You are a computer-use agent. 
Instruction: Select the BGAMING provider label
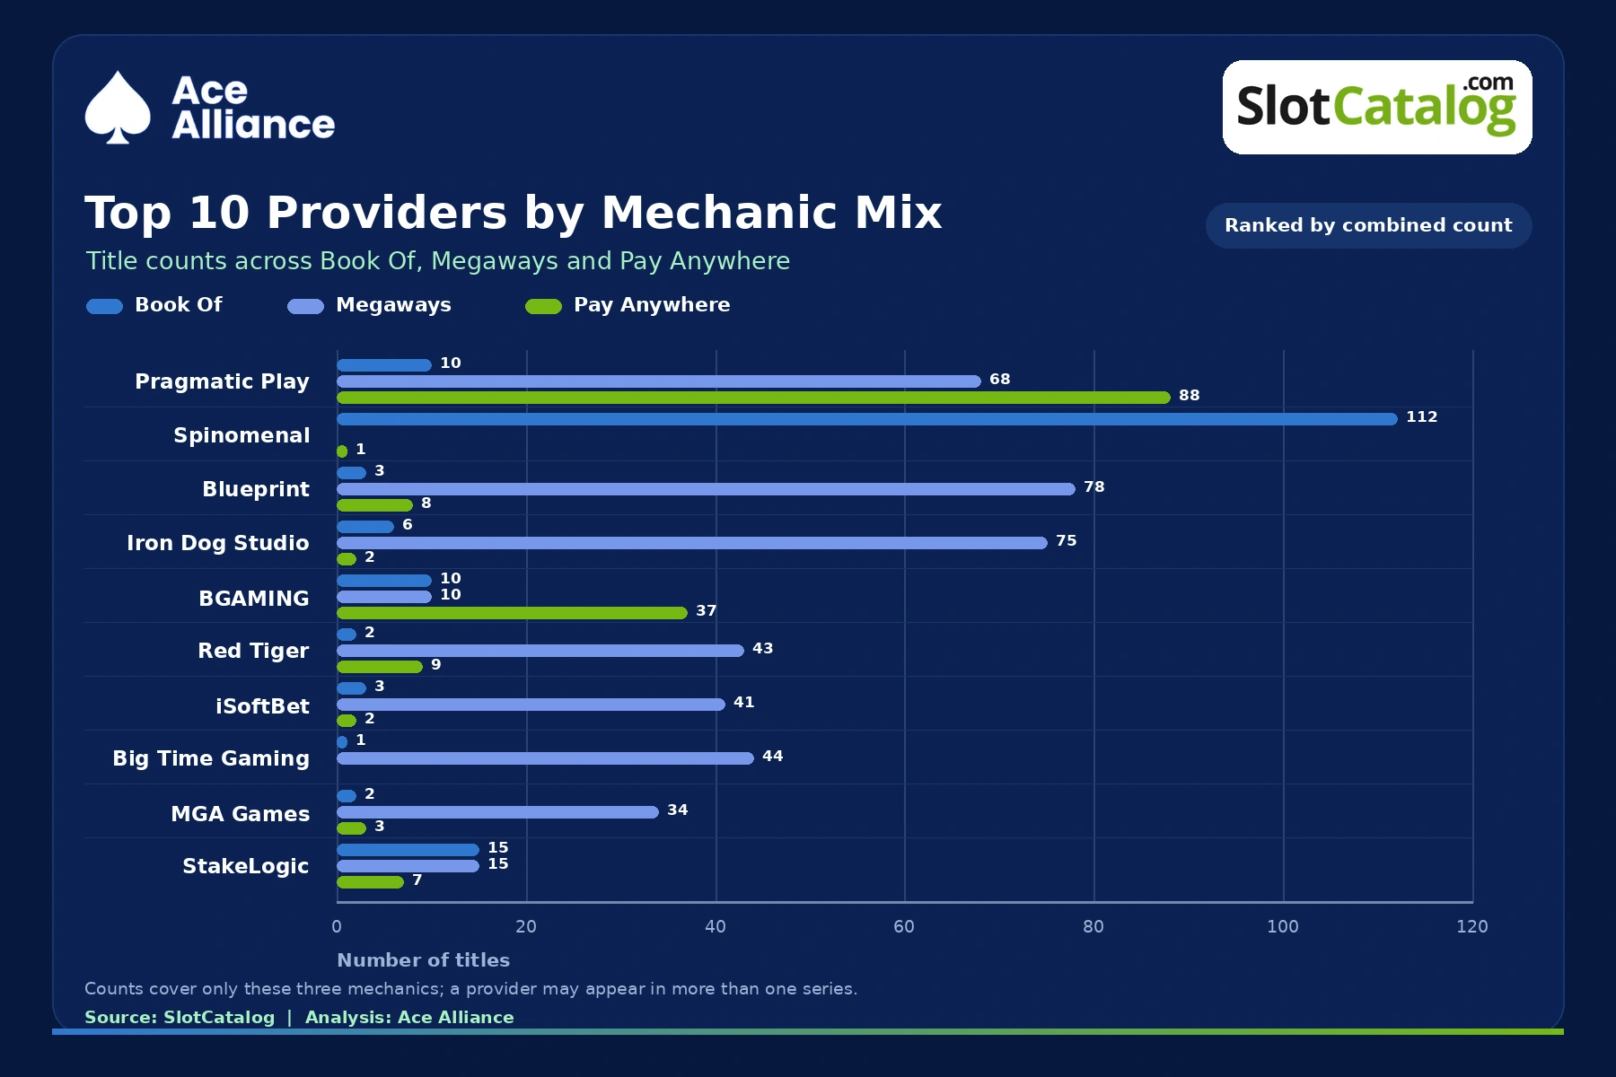(254, 598)
